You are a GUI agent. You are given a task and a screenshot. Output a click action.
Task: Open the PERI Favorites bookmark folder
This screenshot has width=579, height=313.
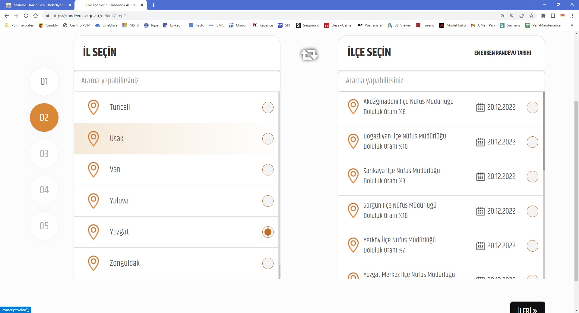(x=19, y=25)
